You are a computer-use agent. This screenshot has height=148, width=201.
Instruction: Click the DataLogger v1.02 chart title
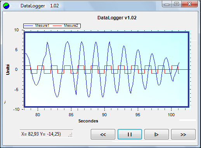click(117, 18)
